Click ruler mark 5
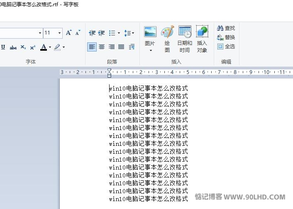The image size is (293, 209). tap(188, 72)
